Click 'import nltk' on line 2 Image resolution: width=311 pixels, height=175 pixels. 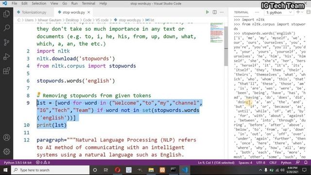pos(53,51)
